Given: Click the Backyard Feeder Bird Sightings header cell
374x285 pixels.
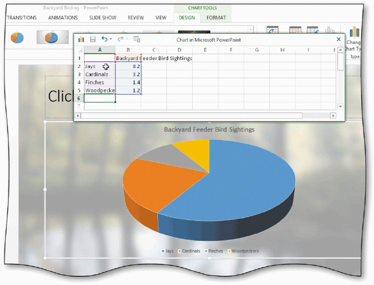Looking at the screenshot, I should click(128, 58).
